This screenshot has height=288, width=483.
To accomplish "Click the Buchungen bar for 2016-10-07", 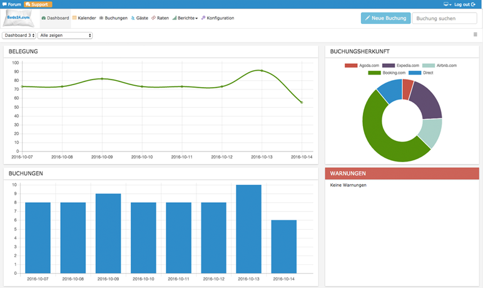I will [x=38, y=238].
